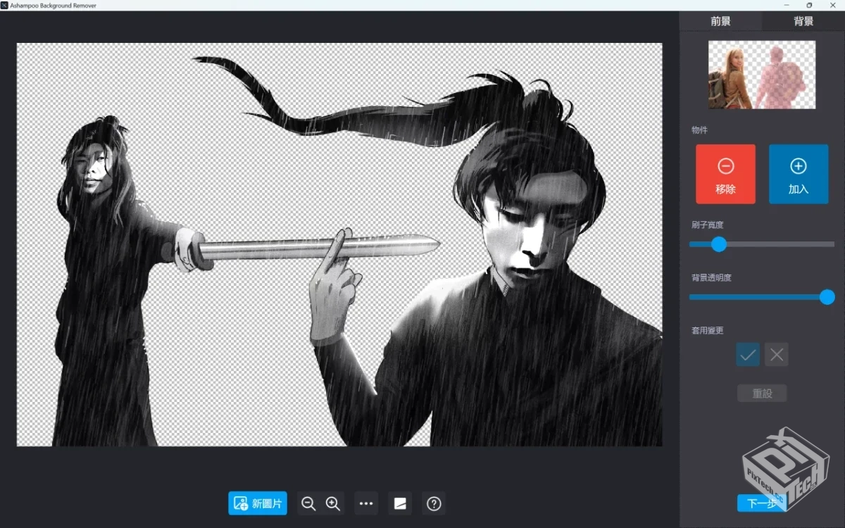Click the 背景透明度 transparency slider handle
The width and height of the screenshot is (845, 528).
[826, 297]
